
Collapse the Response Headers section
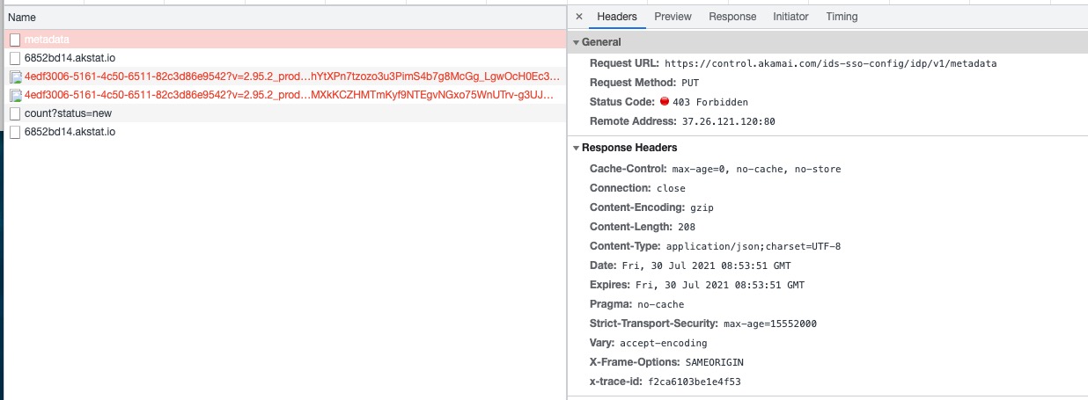tap(577, 148)
